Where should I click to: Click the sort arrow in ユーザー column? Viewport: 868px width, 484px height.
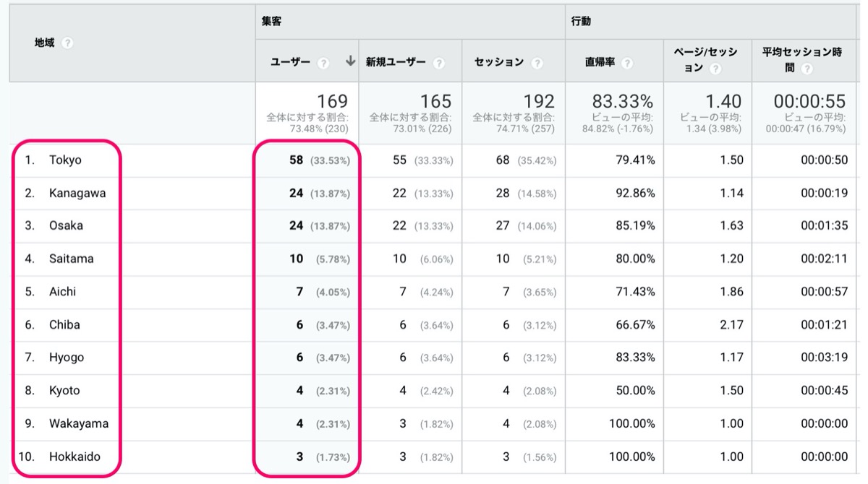[x=351, y=62]
